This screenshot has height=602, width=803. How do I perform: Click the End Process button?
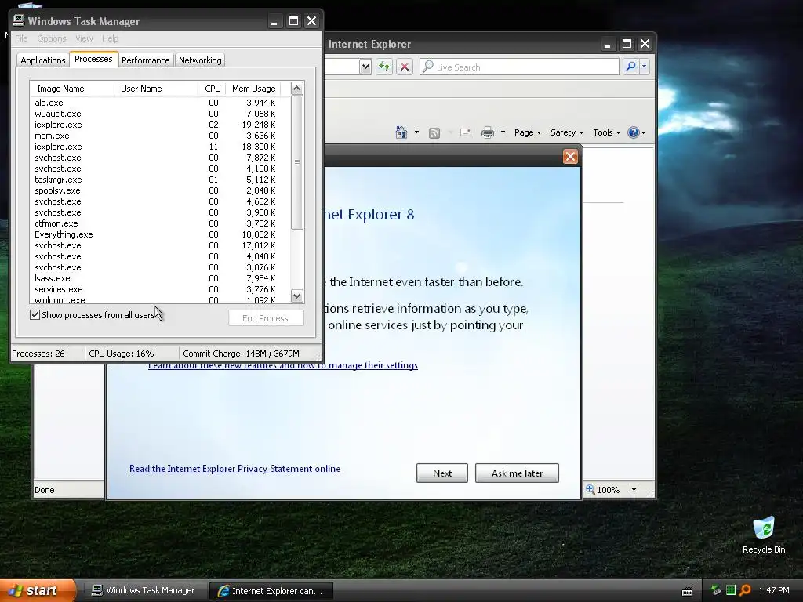point(265,318)
